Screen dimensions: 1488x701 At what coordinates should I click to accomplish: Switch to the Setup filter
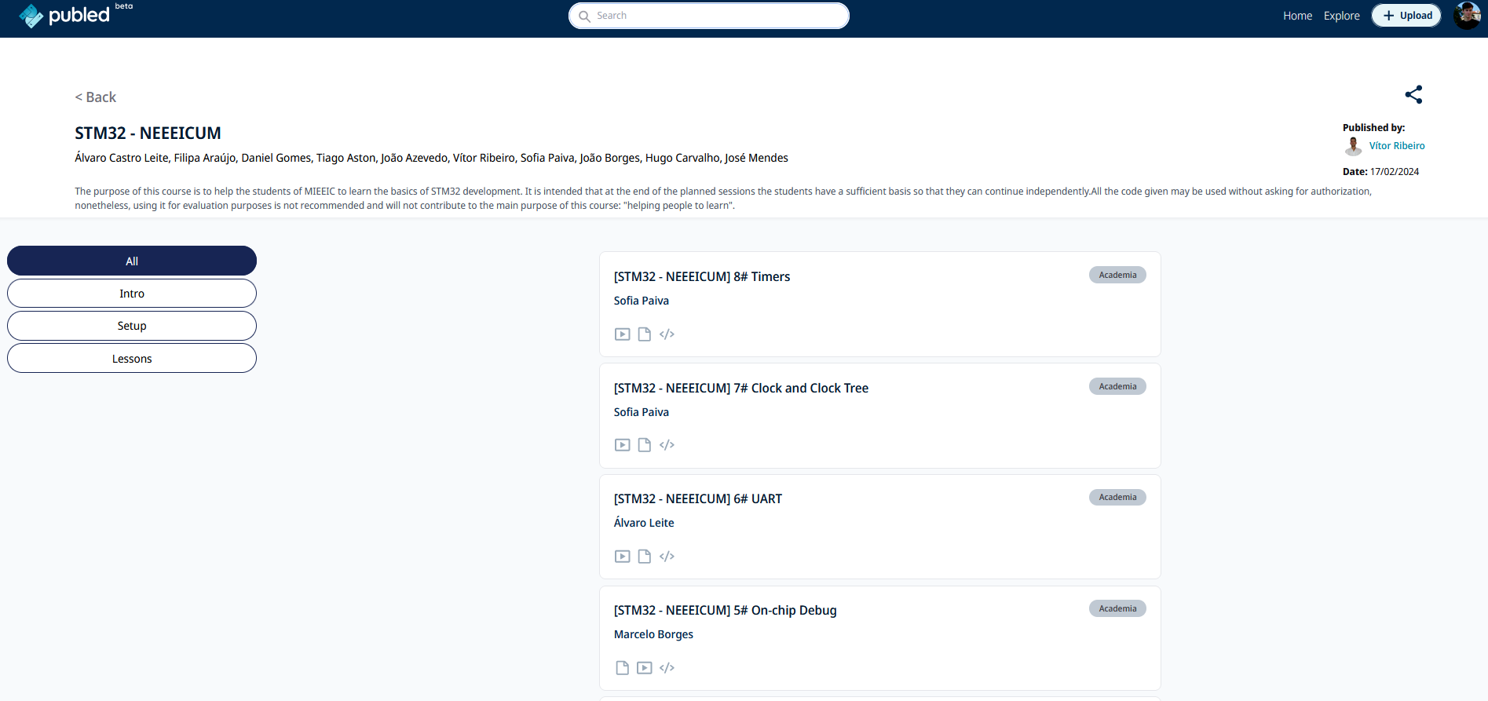[x=132, y=326]
